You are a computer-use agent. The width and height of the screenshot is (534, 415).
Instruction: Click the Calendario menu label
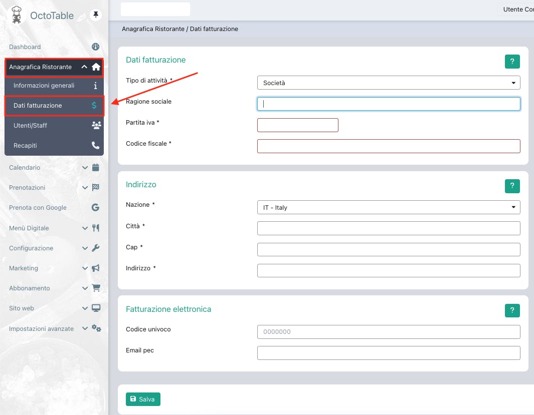point(25,168)
